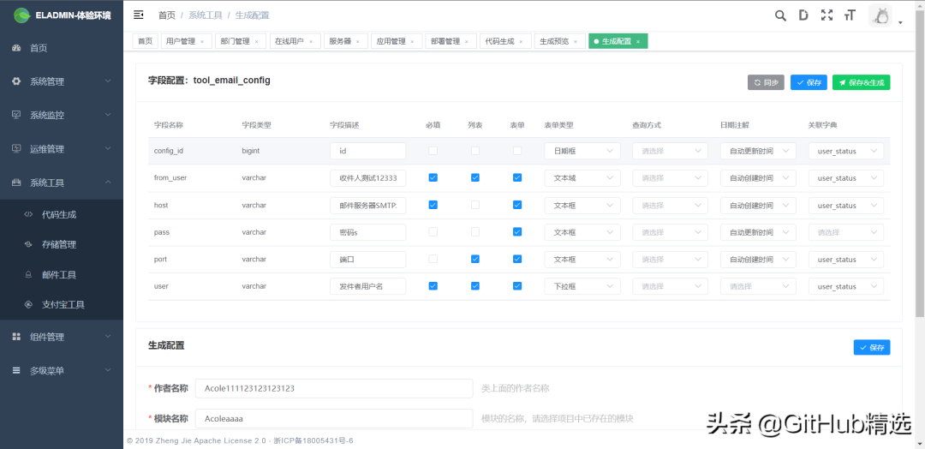Click the 首页 dashboard icon in sidebar

[x=16, y=48]
